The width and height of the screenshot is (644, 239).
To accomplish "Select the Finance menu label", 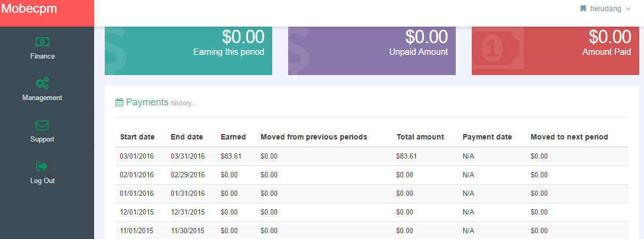I will pos(43,56).
